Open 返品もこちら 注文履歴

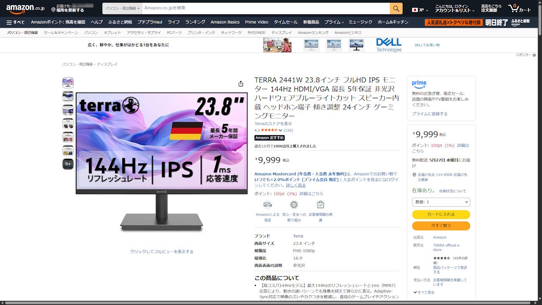[x=491, y=8]
